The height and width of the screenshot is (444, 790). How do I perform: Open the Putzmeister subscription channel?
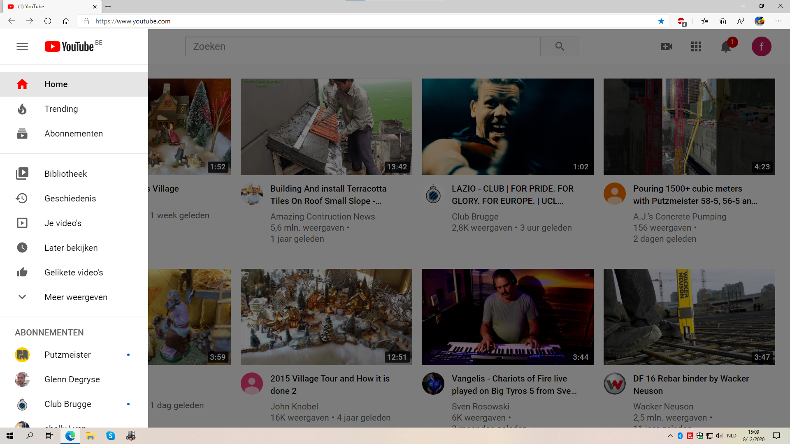point(67,355)
